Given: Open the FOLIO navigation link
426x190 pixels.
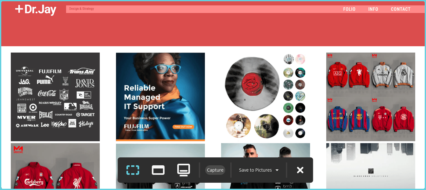Looking at the screenshot, I should click(x=349, y=9).
